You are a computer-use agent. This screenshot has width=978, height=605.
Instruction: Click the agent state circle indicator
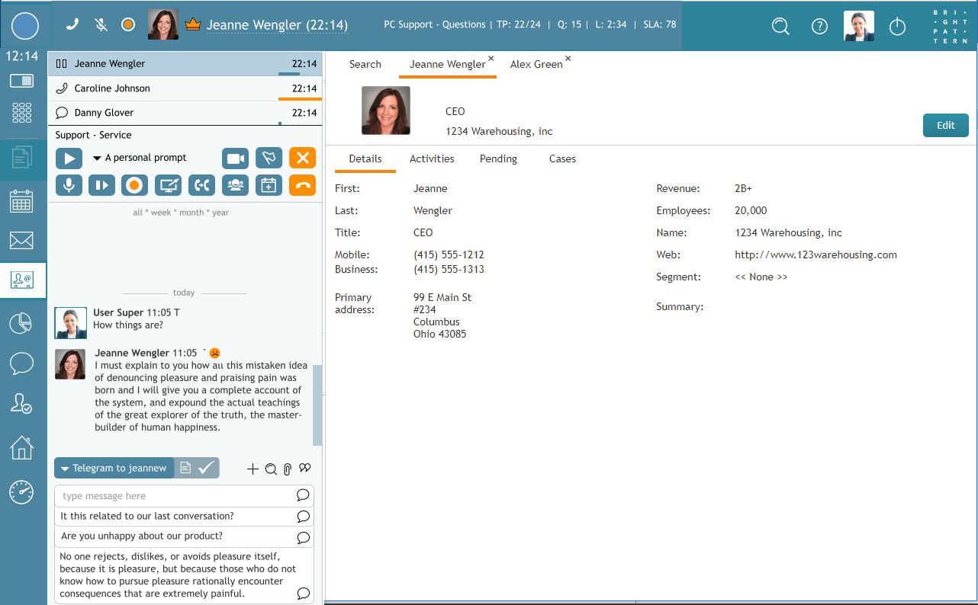(25, 25)
